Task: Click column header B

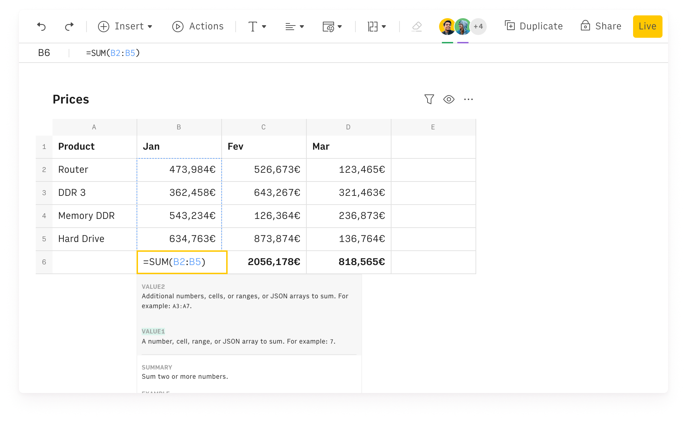Action: pos(179,127)
